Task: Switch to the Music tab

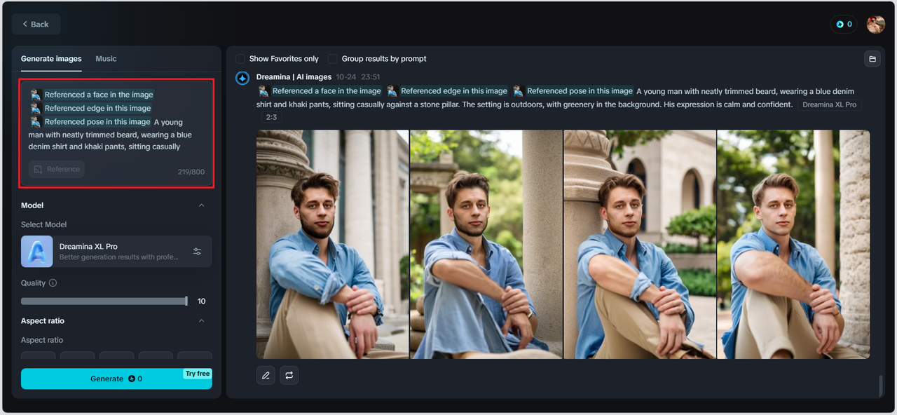Action: tap(106, 59)
